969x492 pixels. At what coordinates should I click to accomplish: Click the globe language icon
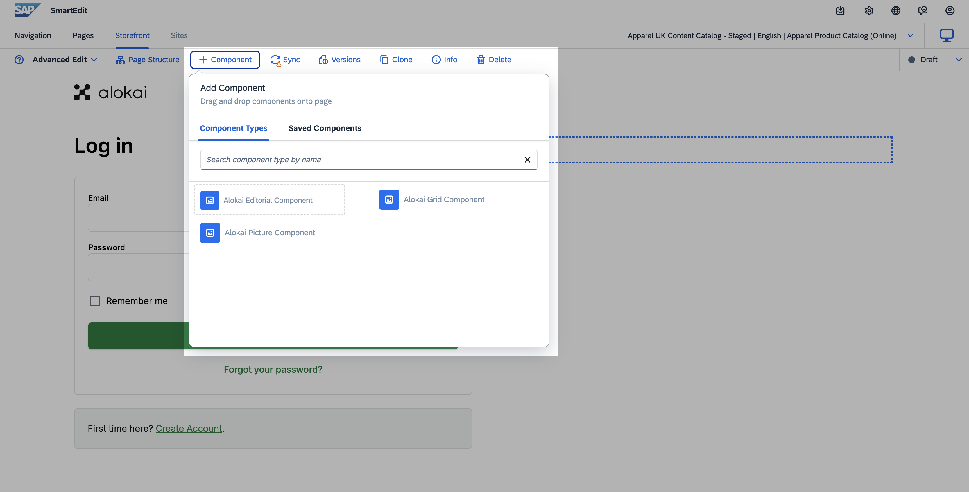(x=896, y=10)
